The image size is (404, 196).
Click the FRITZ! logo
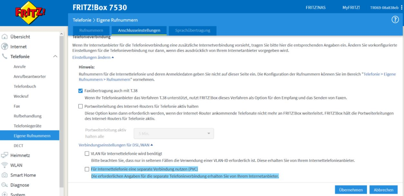click(x=30, y=13)
